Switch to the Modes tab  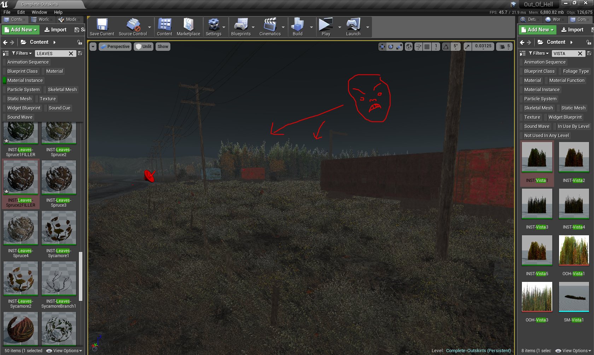click(68, 19)
